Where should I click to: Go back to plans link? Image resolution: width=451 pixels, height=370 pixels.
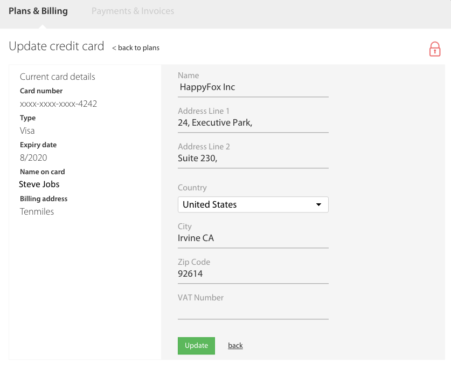click(x=136, y=48)
